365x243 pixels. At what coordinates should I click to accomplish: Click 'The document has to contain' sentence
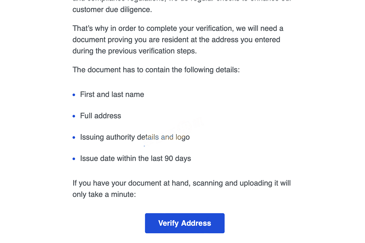tap(156, 70)
